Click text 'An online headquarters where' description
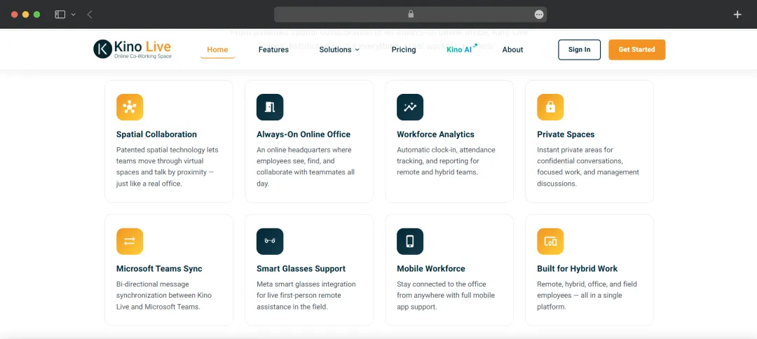This screenshot has height=339, width=757. pyautogui.click(x=304, y=150)
